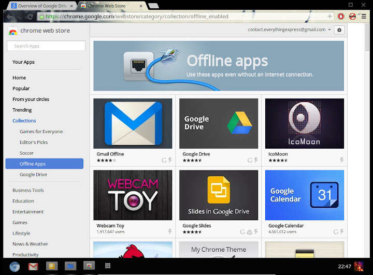This screenshot has width=373, height=275.
Task: Open Business Tools category
Action: (28, 190)
